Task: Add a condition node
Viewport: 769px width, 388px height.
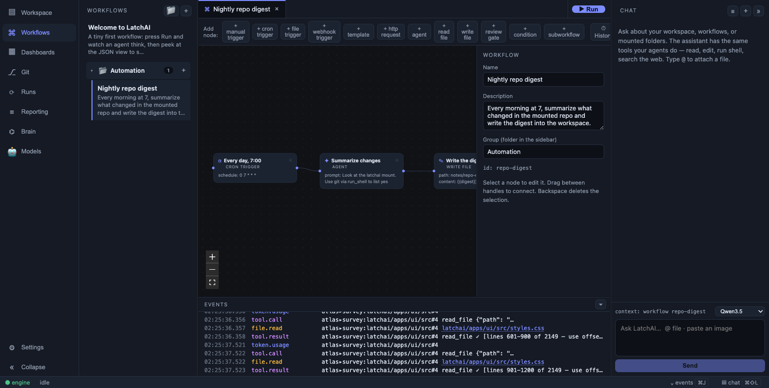Action: 525,32
